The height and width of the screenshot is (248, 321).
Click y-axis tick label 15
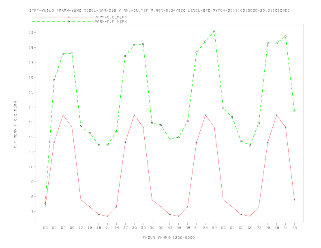click(31, 92)
